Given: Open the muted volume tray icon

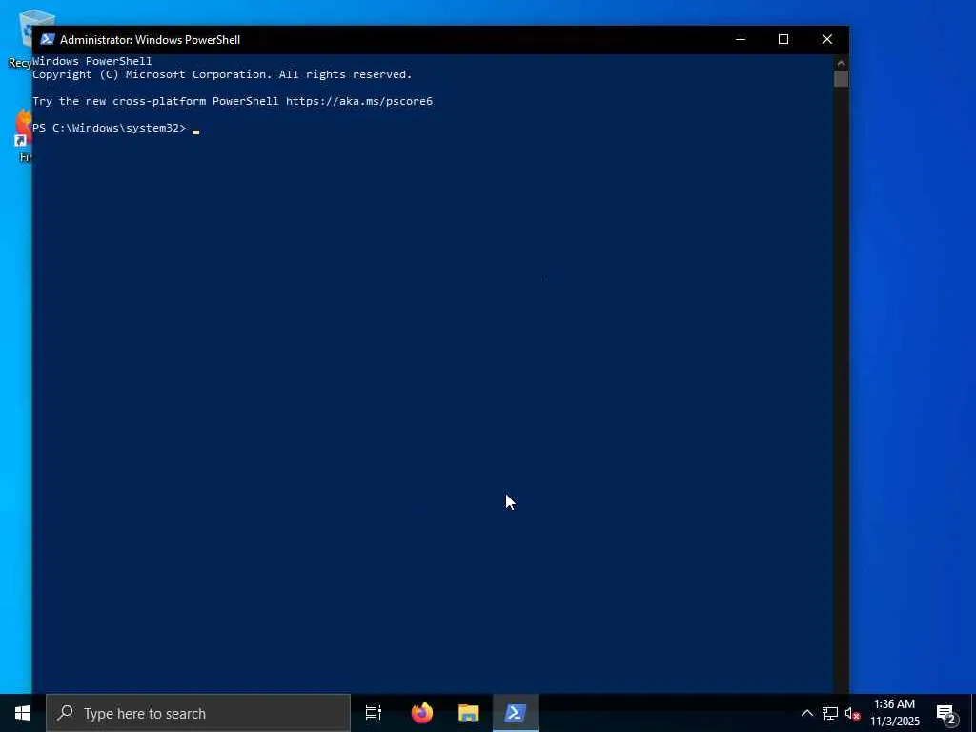Looking at the screenshot, I should click(x=852, y=713).
